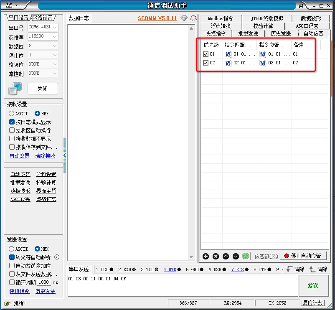Expand the 校验位 NONE dropdown
The width and height of the screenshot is (335, 310).
tap(43, 64)
